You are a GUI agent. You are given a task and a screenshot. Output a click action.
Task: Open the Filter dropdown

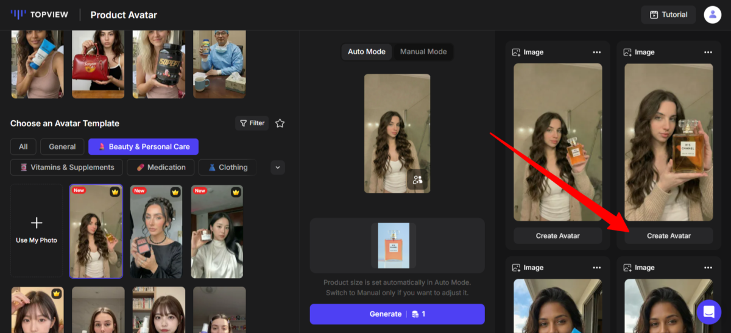[252, 123]
